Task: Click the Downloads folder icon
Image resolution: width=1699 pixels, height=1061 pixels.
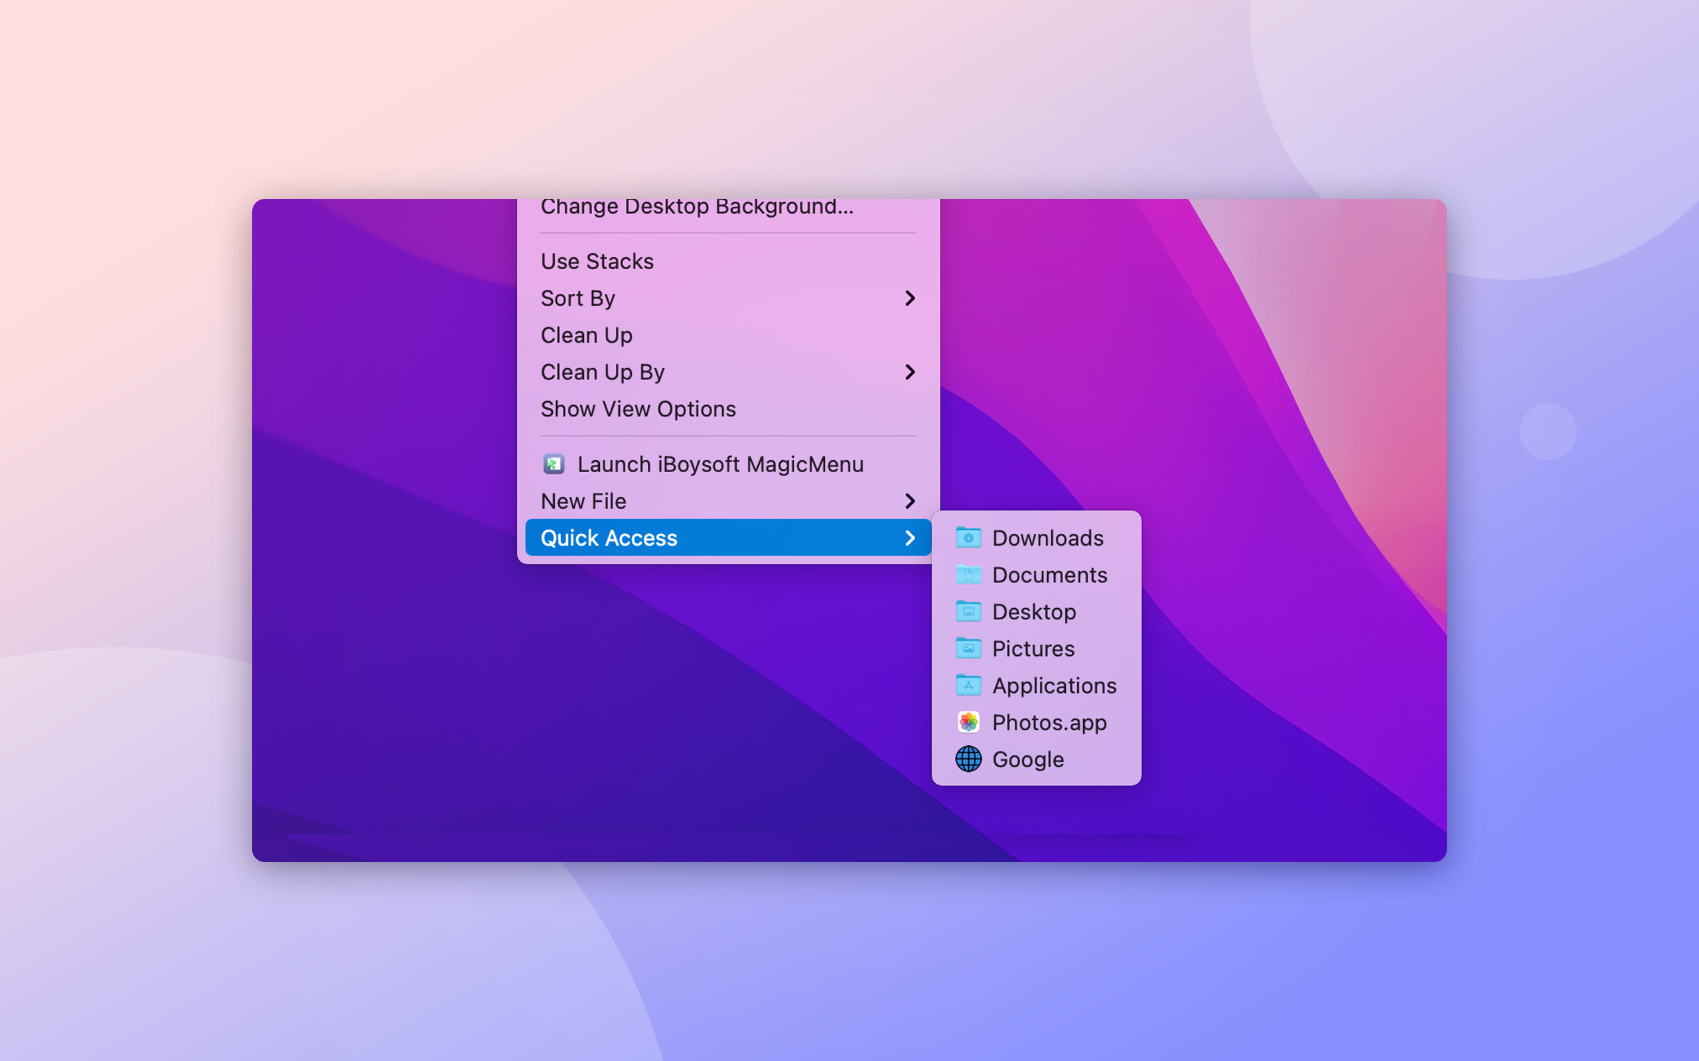Action: [968, 538]
